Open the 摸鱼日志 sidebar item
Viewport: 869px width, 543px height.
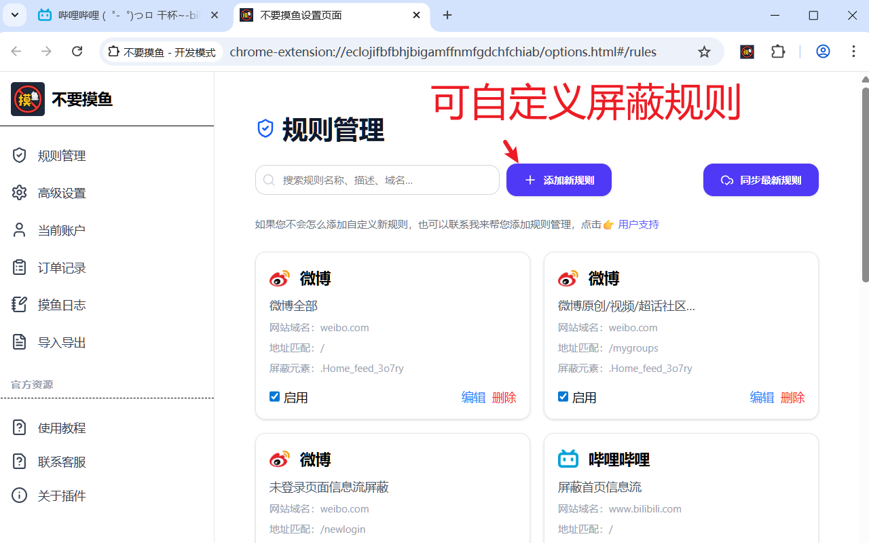tap(107, 305)
